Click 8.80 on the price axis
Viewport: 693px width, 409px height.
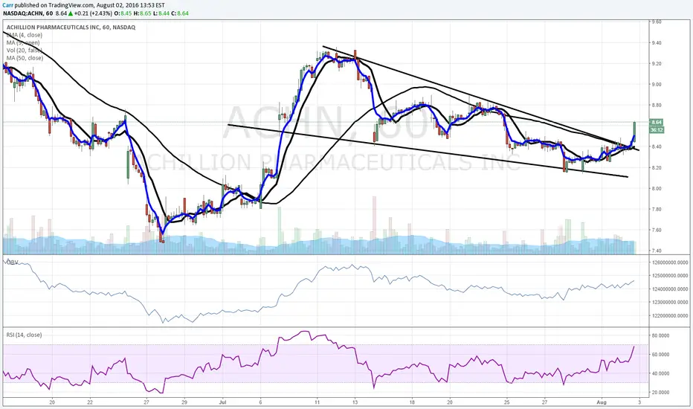(x=656, y=106)
